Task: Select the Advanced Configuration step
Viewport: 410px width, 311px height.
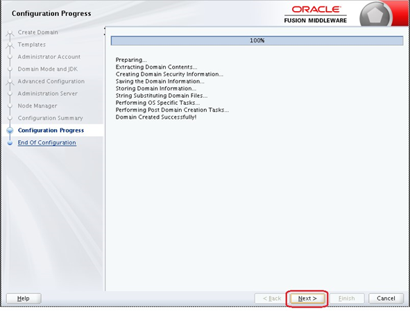Action: click(x=51, y=81)
